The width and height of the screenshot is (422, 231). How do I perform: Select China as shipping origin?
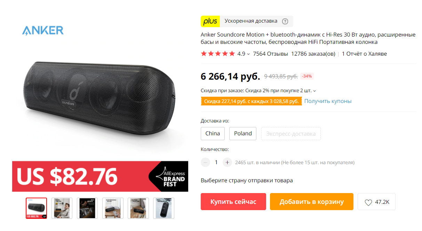tap(213, 134)
